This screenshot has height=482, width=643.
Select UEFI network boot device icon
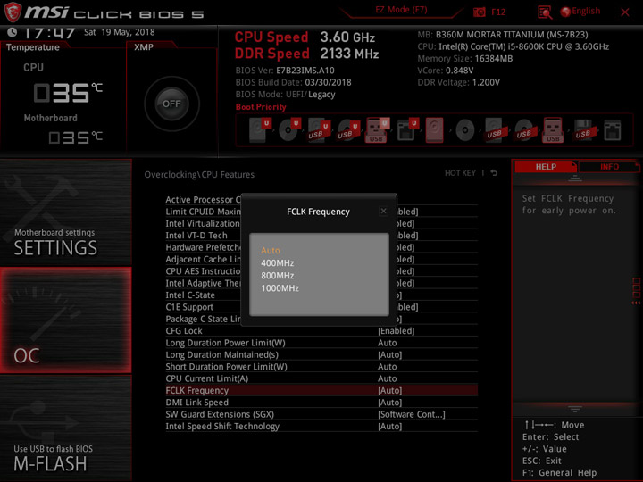click(407, 130)
